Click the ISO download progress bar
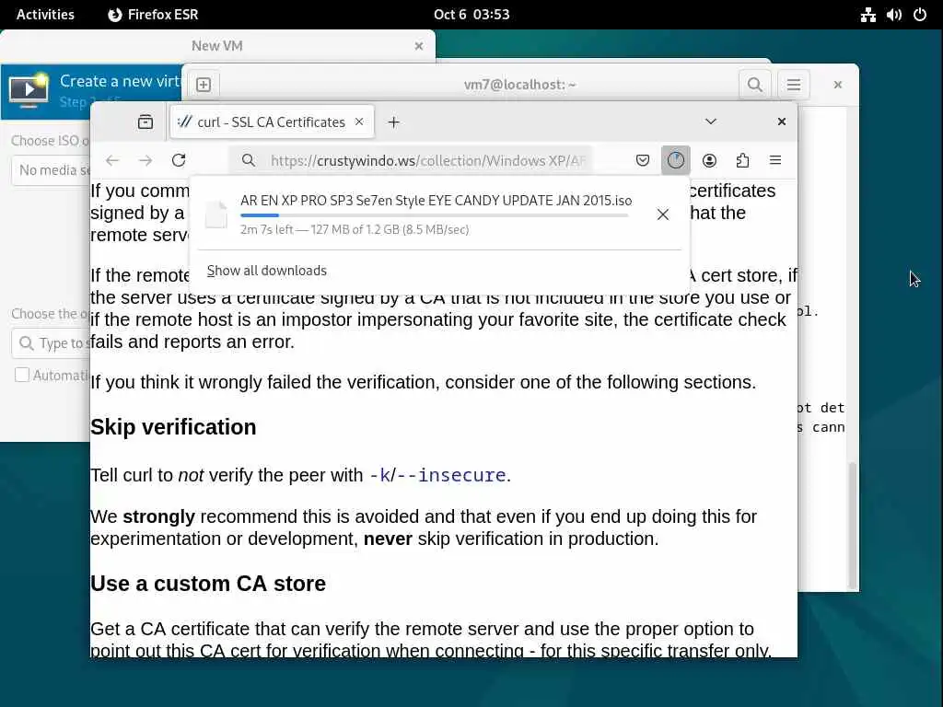This screenshot has height=707, width=943. 435,215
